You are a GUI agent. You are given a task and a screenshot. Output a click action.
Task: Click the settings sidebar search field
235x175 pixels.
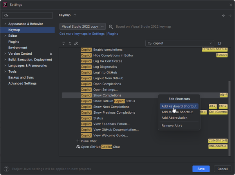click(27, 16)
